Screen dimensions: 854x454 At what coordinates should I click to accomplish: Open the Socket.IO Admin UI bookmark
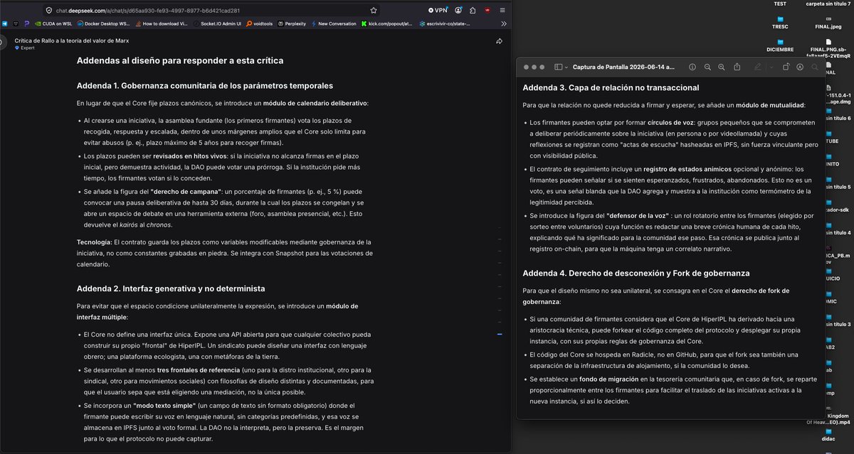218,23
